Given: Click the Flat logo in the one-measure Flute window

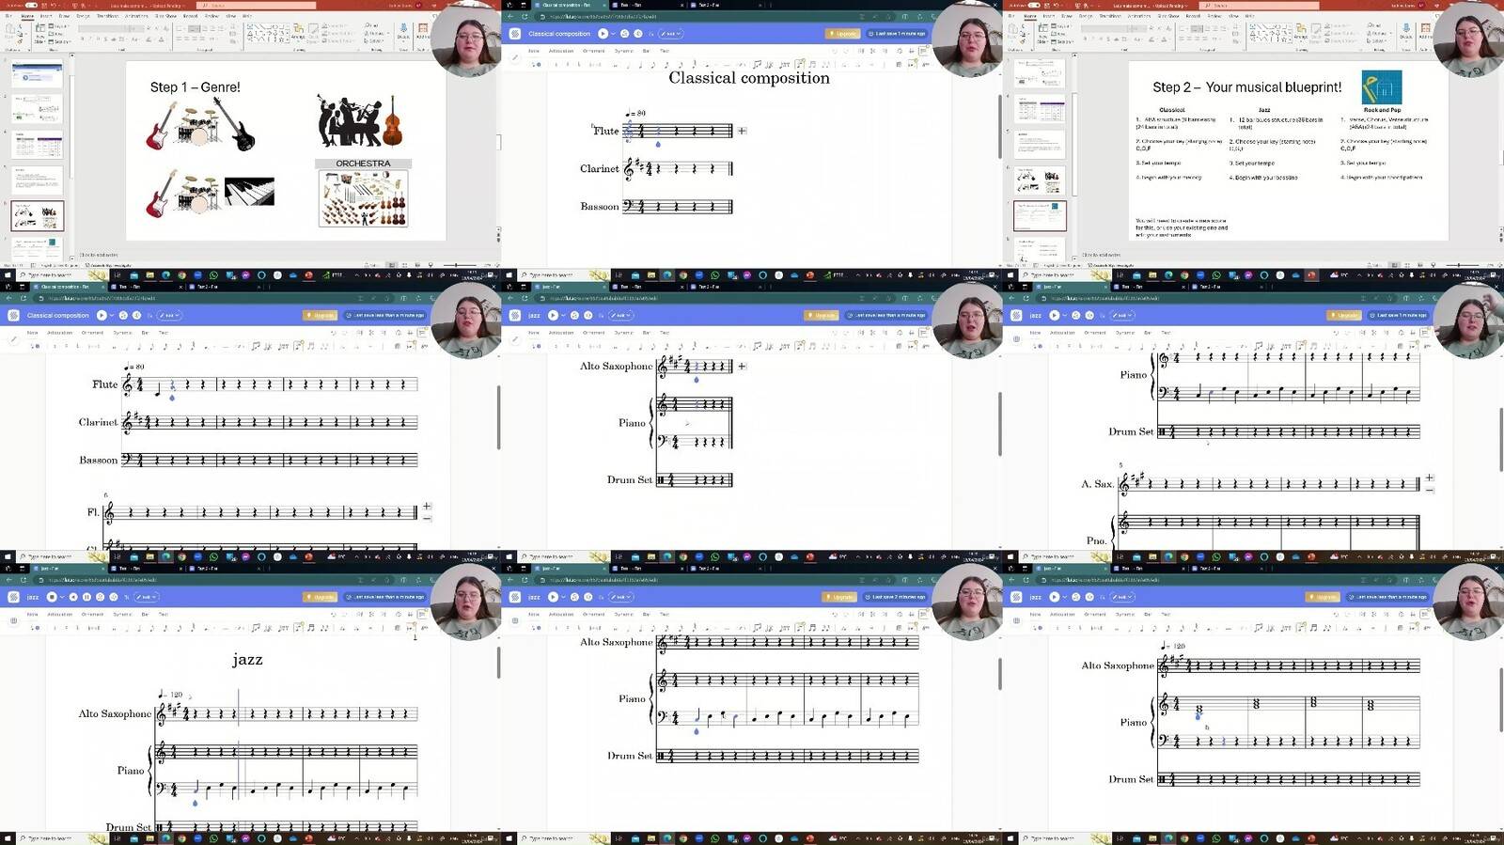Looking at the screenshot, I should coord(515,34).
